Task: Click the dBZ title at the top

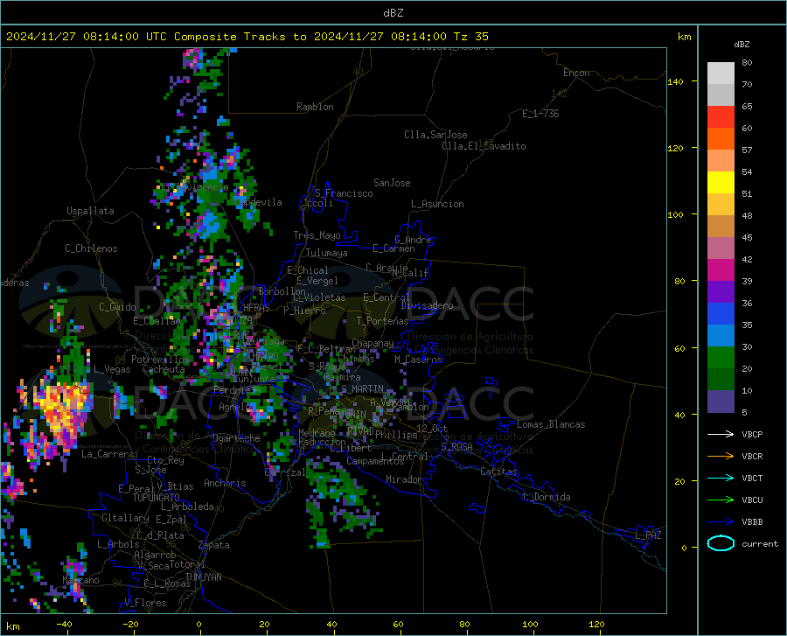Action: pos(393,13)
